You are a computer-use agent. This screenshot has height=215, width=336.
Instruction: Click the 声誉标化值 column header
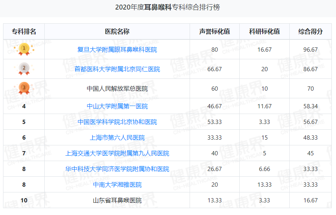[x=214, y=31]
